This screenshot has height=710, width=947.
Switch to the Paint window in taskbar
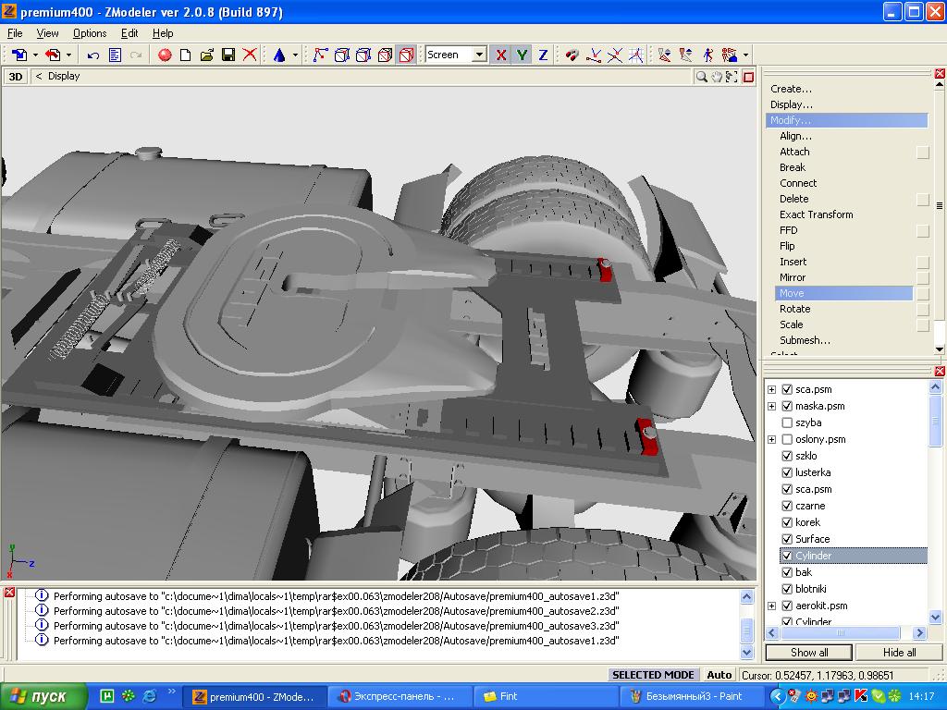tap(694, 696)
